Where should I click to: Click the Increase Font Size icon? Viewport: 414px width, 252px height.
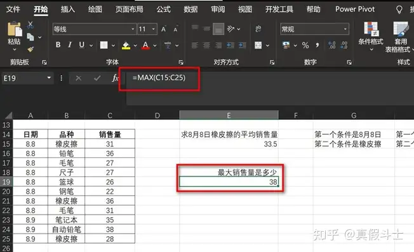[x=164, y=29]
